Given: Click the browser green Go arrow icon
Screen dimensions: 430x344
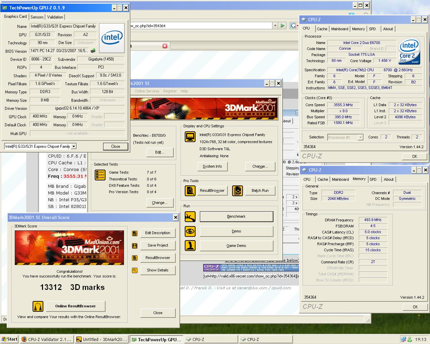Looking at the screenshot, I should [x=283, y=26].
